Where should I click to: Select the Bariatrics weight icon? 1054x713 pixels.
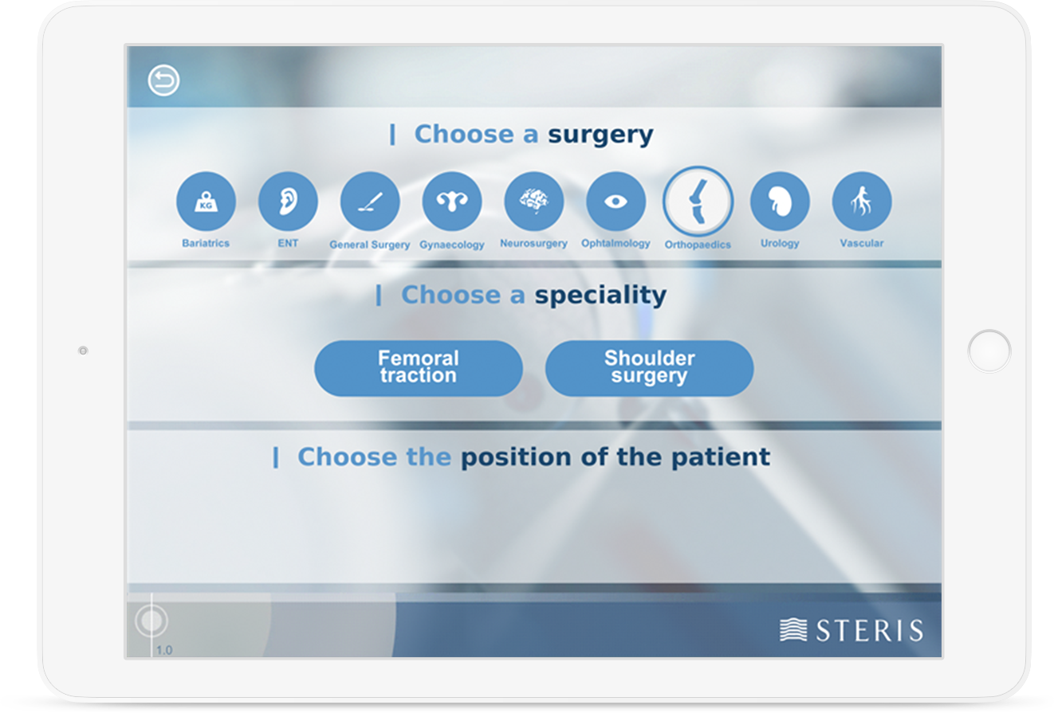[206, 202]
